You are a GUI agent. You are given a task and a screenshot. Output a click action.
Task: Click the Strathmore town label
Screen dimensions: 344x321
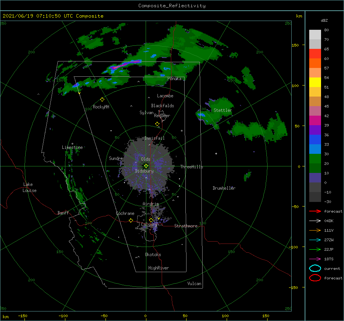pos(186,226)
